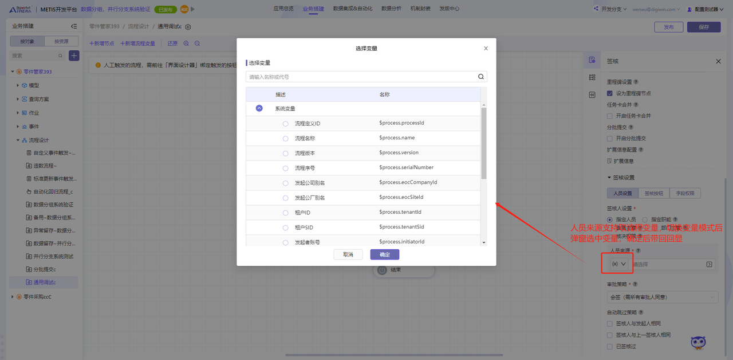Image resolution: width=733 pixels, height=360 pixels.
Task: Click $process.processId name cell
Action: click(x=401, y=123)
